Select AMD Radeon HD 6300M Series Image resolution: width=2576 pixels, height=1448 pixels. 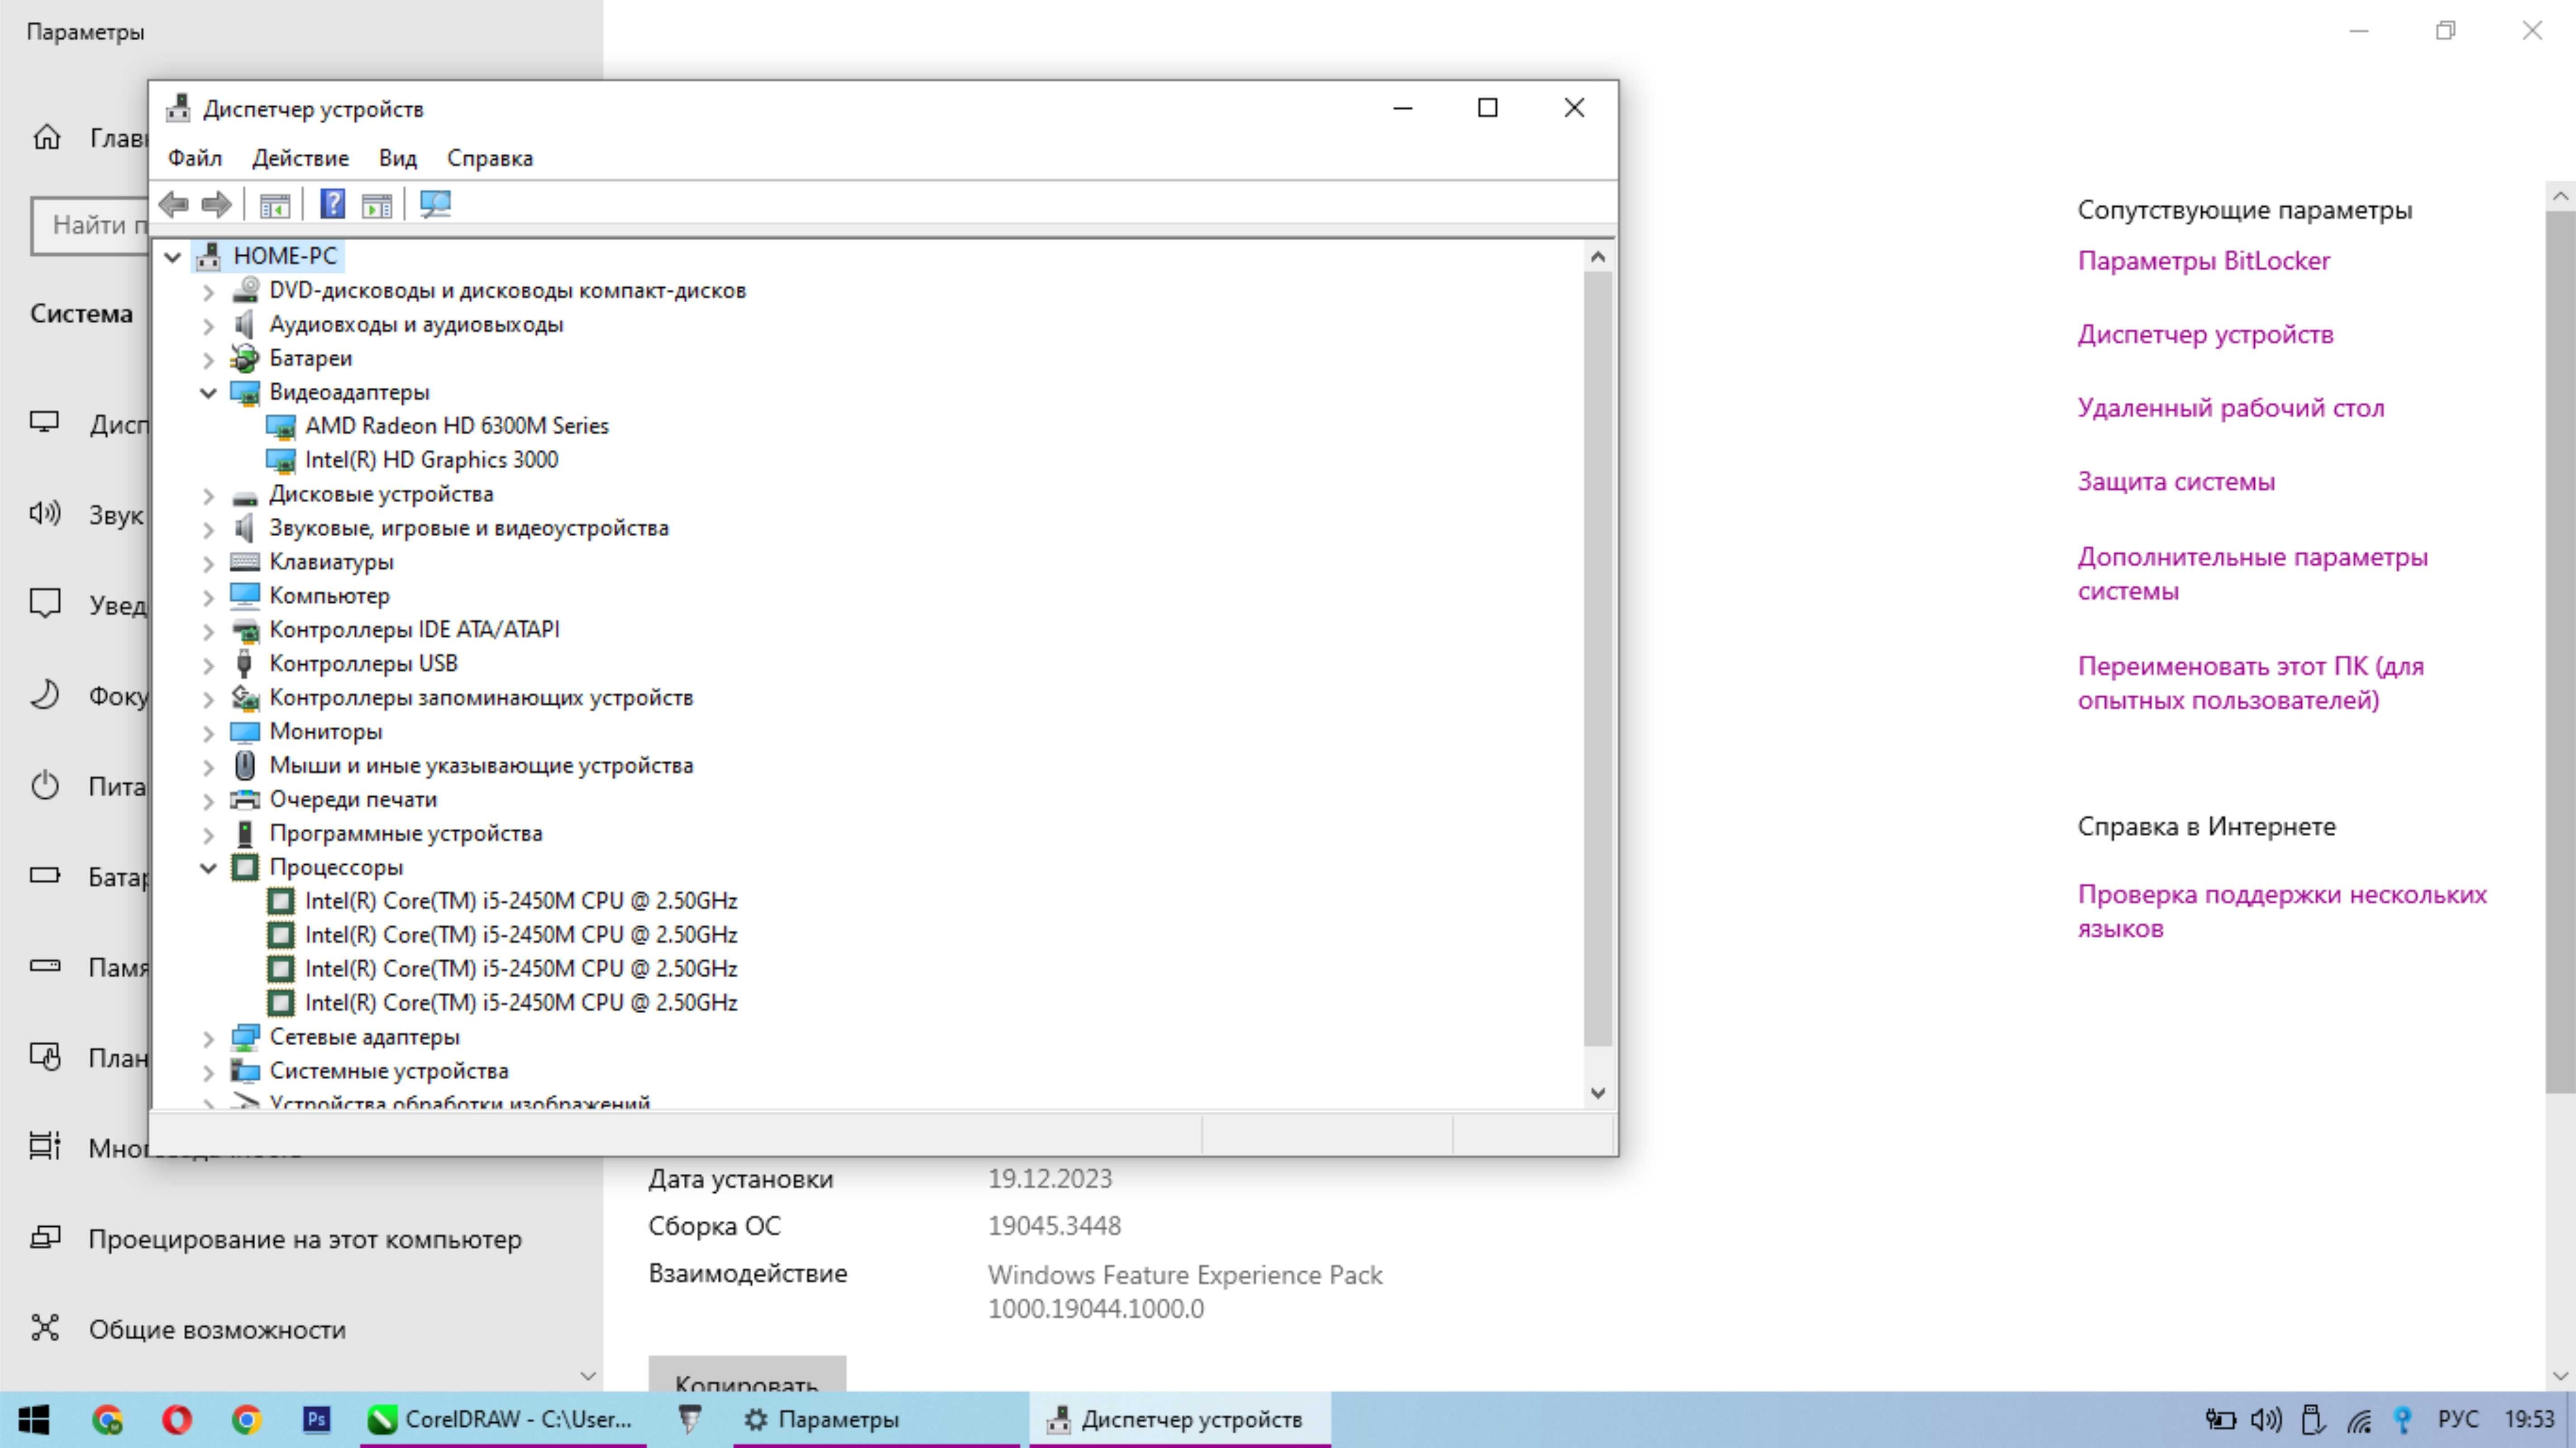pyautogui.click(x=457, y=426)
